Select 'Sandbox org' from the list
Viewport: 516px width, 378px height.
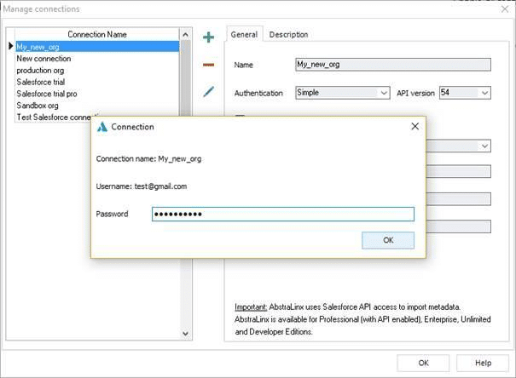38,106
